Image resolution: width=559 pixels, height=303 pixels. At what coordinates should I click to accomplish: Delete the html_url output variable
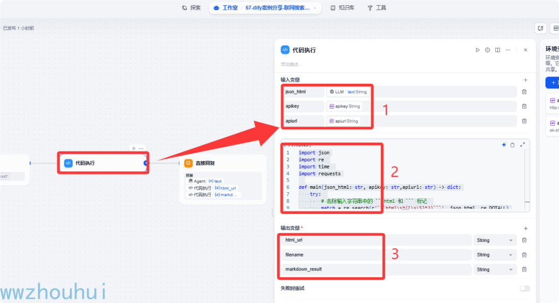[524, 240]
